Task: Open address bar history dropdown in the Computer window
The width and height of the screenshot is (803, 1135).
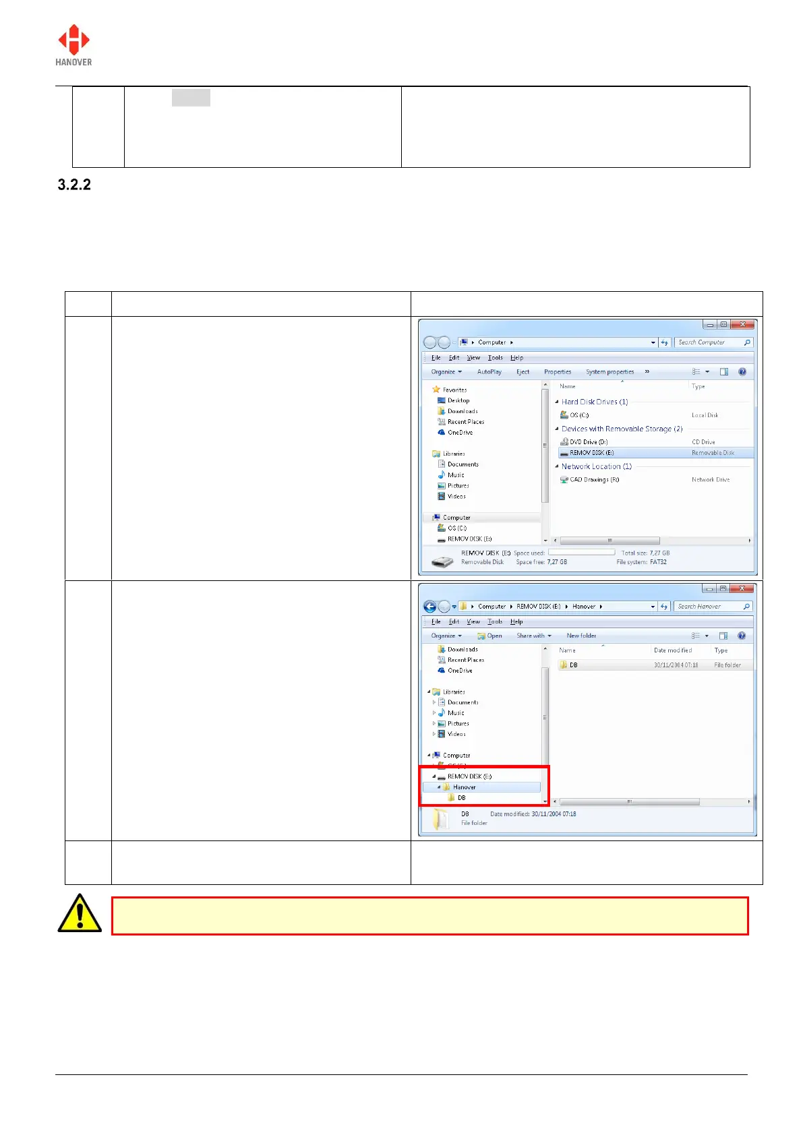Action: tap(653, 342)
